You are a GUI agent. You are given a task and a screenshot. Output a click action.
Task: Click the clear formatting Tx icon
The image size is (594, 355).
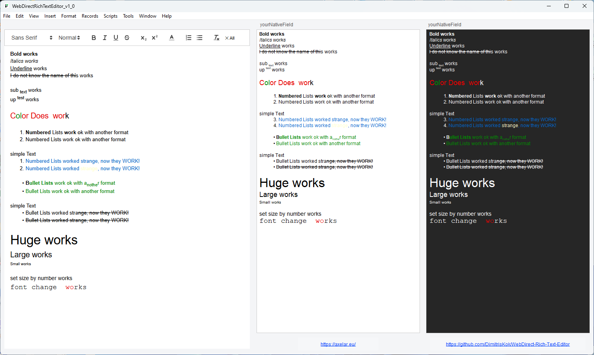tap(216, 38)
